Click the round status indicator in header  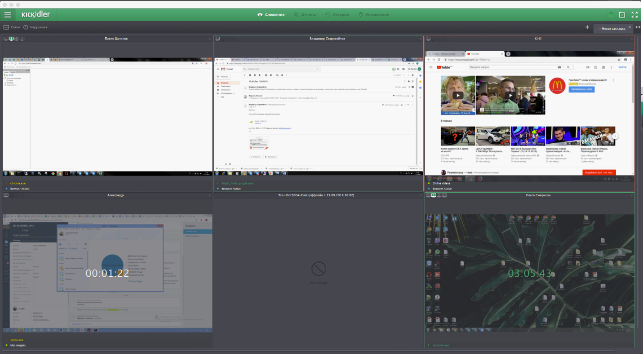(611, 15)
